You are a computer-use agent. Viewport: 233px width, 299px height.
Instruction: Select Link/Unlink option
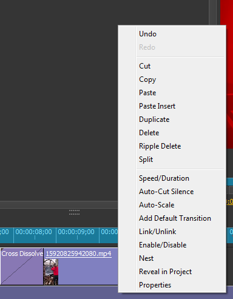tap(172, 232)
